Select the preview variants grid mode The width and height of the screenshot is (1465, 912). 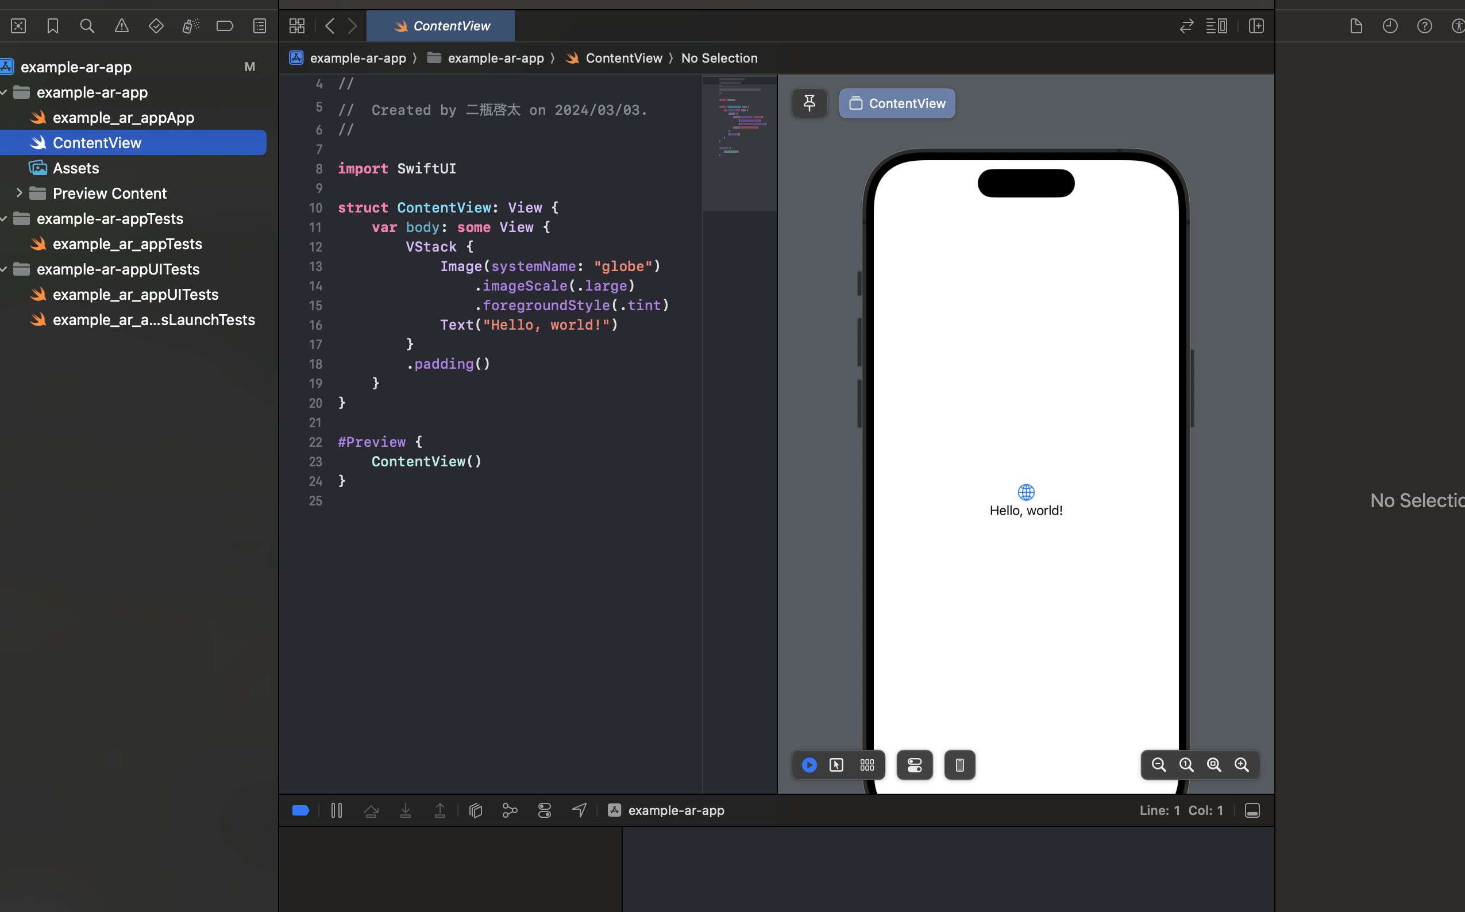click(867, 765)
